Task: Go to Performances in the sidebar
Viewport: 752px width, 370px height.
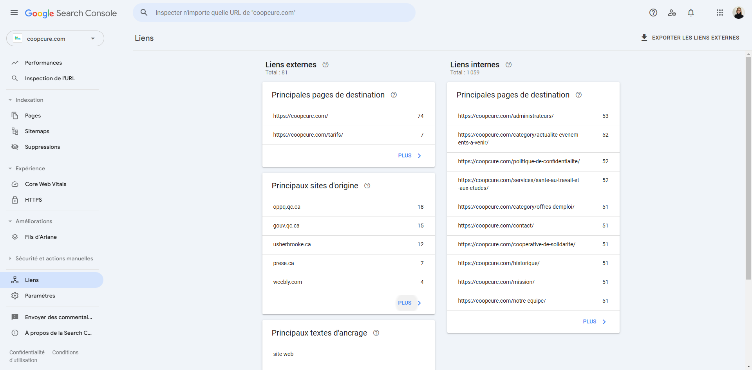Action: (43, 63)
